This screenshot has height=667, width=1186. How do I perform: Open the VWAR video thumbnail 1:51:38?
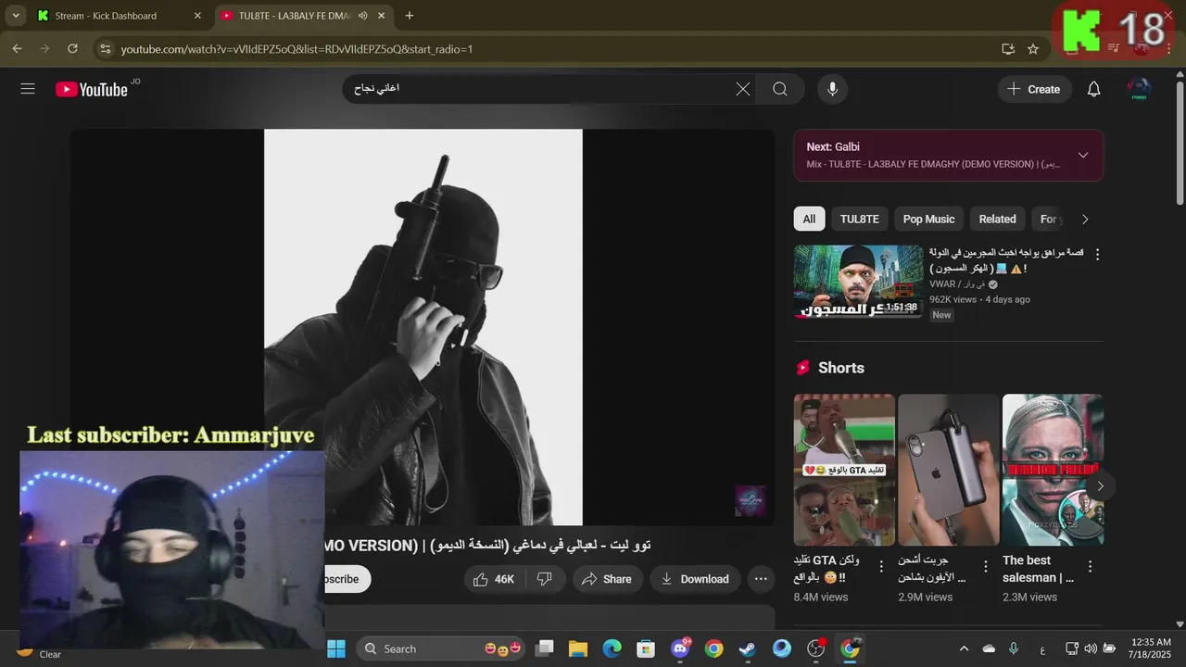click(x=858, y=281)
